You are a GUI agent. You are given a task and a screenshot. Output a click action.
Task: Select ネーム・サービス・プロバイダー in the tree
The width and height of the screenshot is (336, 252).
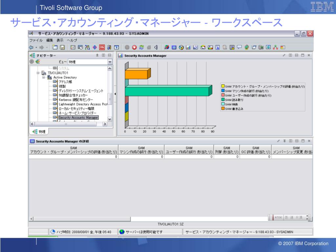[x=77, y=113]
